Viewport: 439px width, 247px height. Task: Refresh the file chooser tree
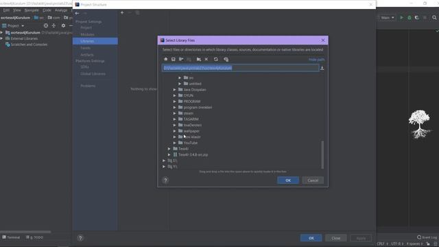tap(216, 60)
